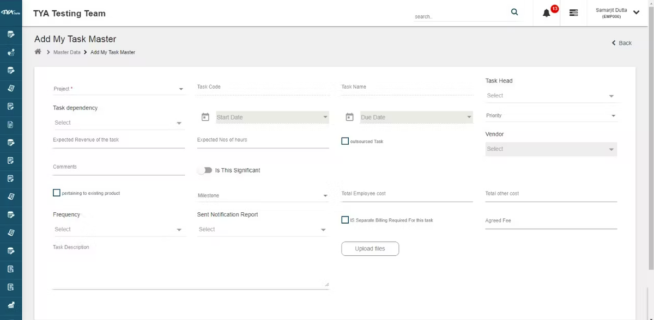Click the bottom chart icon in sidebar

coord(11,305)
